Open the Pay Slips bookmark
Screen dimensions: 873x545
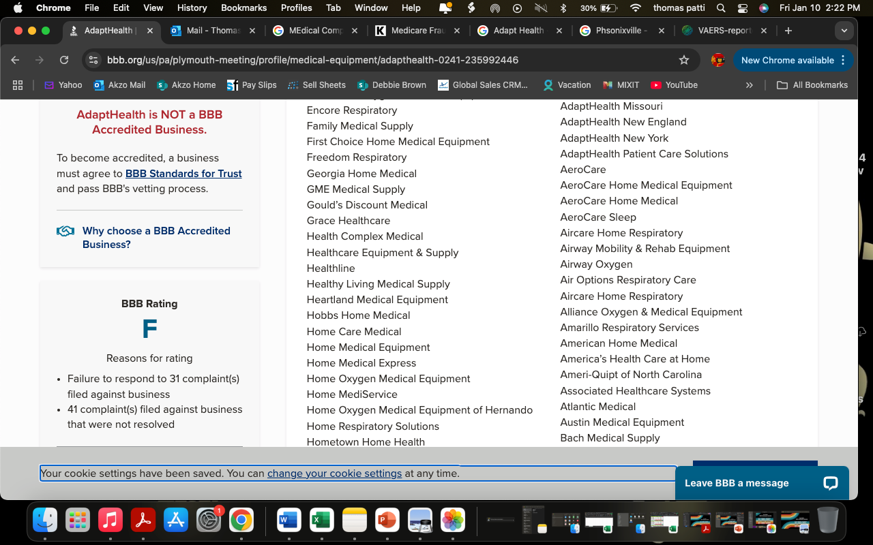[252, 85]
